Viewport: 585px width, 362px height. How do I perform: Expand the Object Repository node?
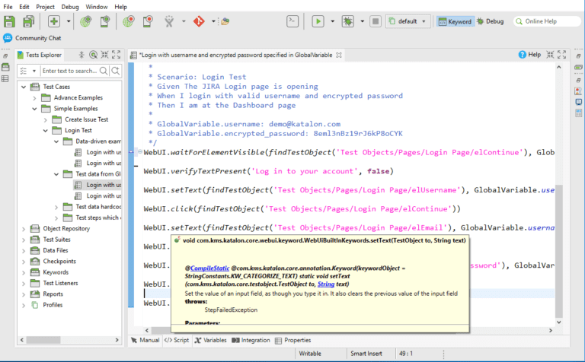tap(24, 228)
